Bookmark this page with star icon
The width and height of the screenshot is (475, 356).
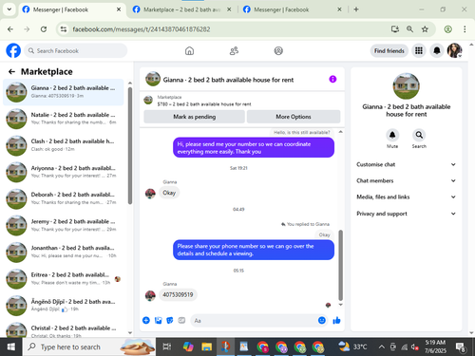[x=425, y=29]
